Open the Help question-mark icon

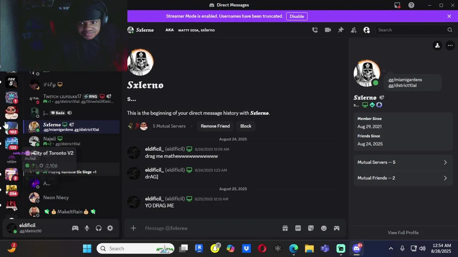411,5
